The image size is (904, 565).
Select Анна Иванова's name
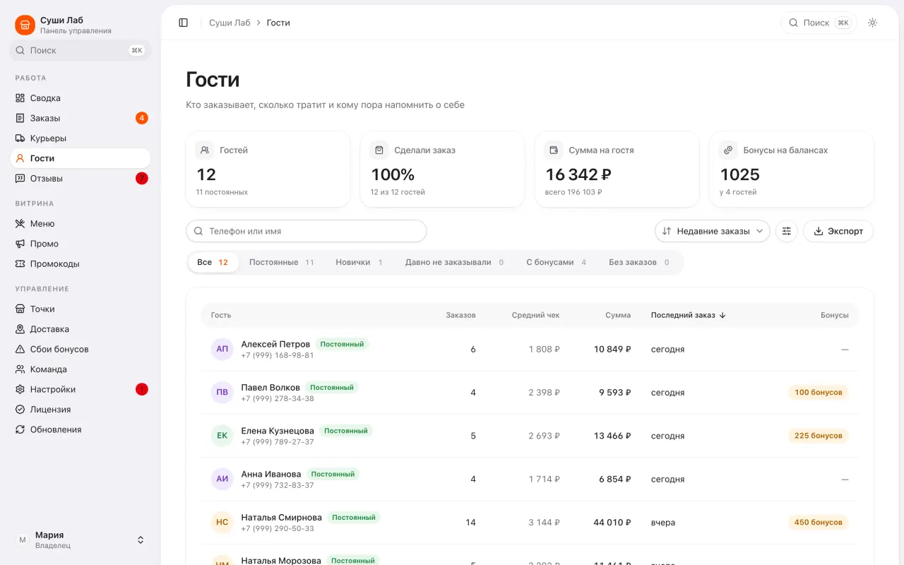point(271,474)
